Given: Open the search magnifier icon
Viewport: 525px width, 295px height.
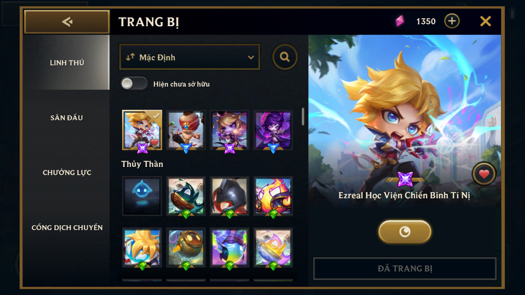Looking at the screenshot, I should click(x=285, y=57).
